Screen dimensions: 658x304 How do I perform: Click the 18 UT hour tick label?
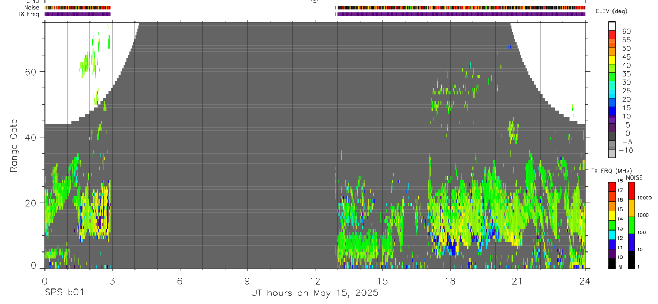tap(450, 281)
